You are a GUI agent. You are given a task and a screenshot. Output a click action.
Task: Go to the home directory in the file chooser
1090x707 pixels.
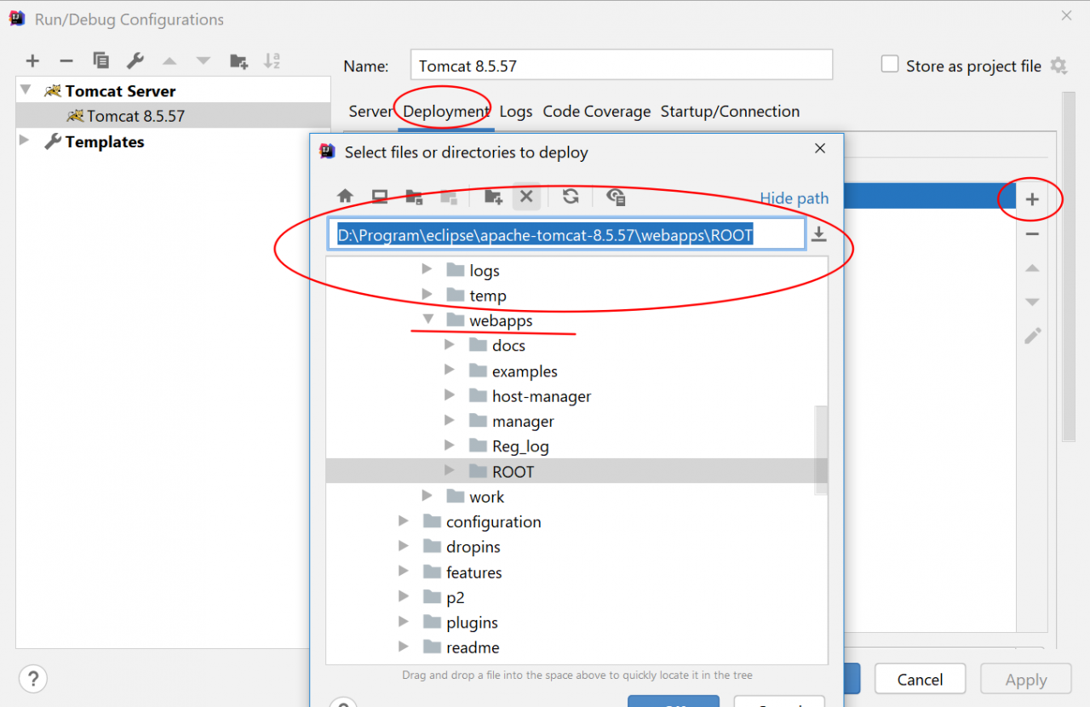[x=345, y=197]
